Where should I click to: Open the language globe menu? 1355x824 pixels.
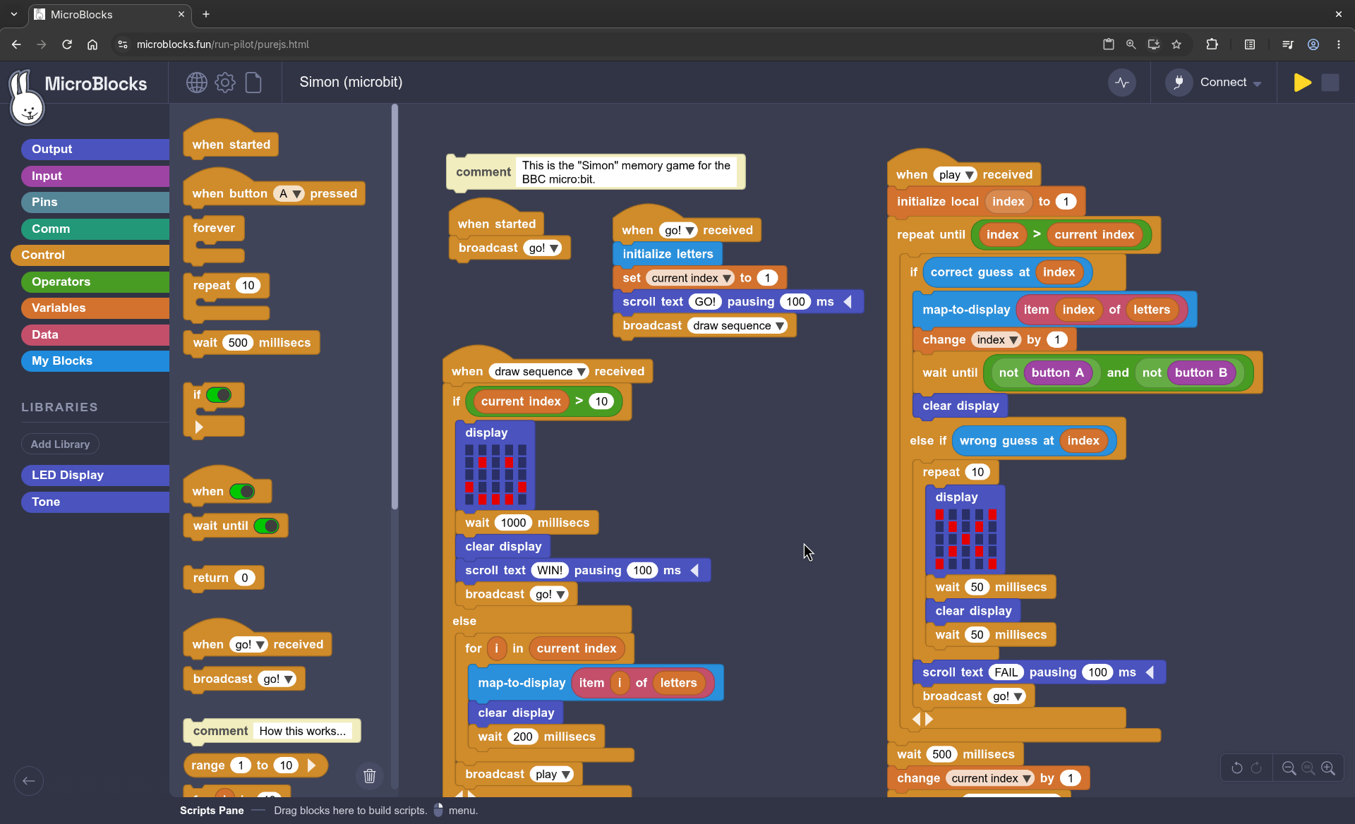click(196, 83)
